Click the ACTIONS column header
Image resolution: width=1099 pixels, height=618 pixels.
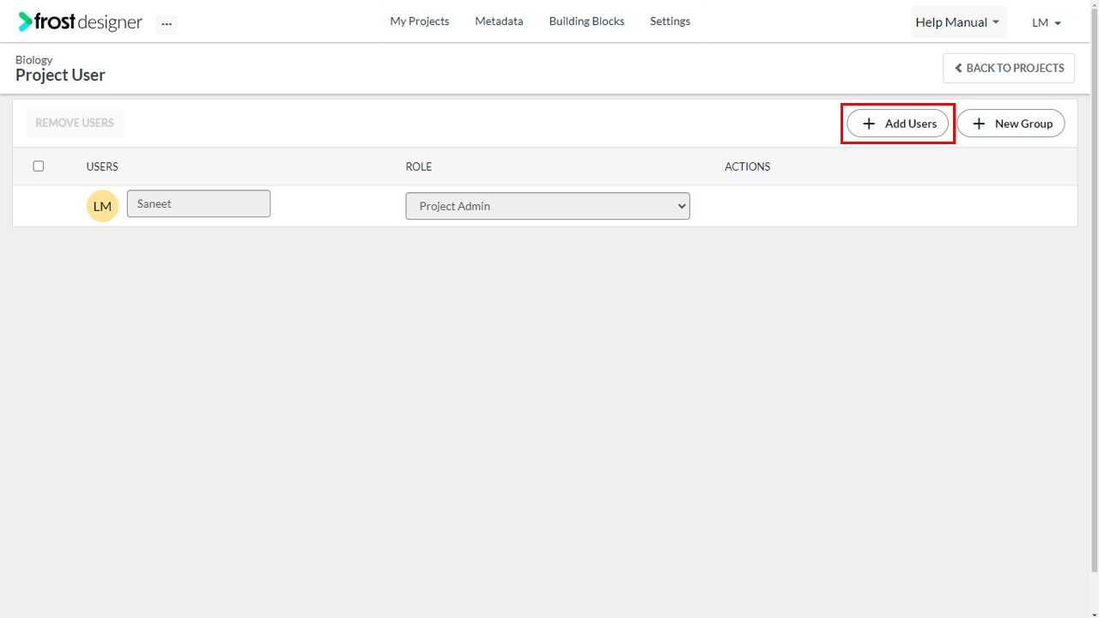[748, 167]
